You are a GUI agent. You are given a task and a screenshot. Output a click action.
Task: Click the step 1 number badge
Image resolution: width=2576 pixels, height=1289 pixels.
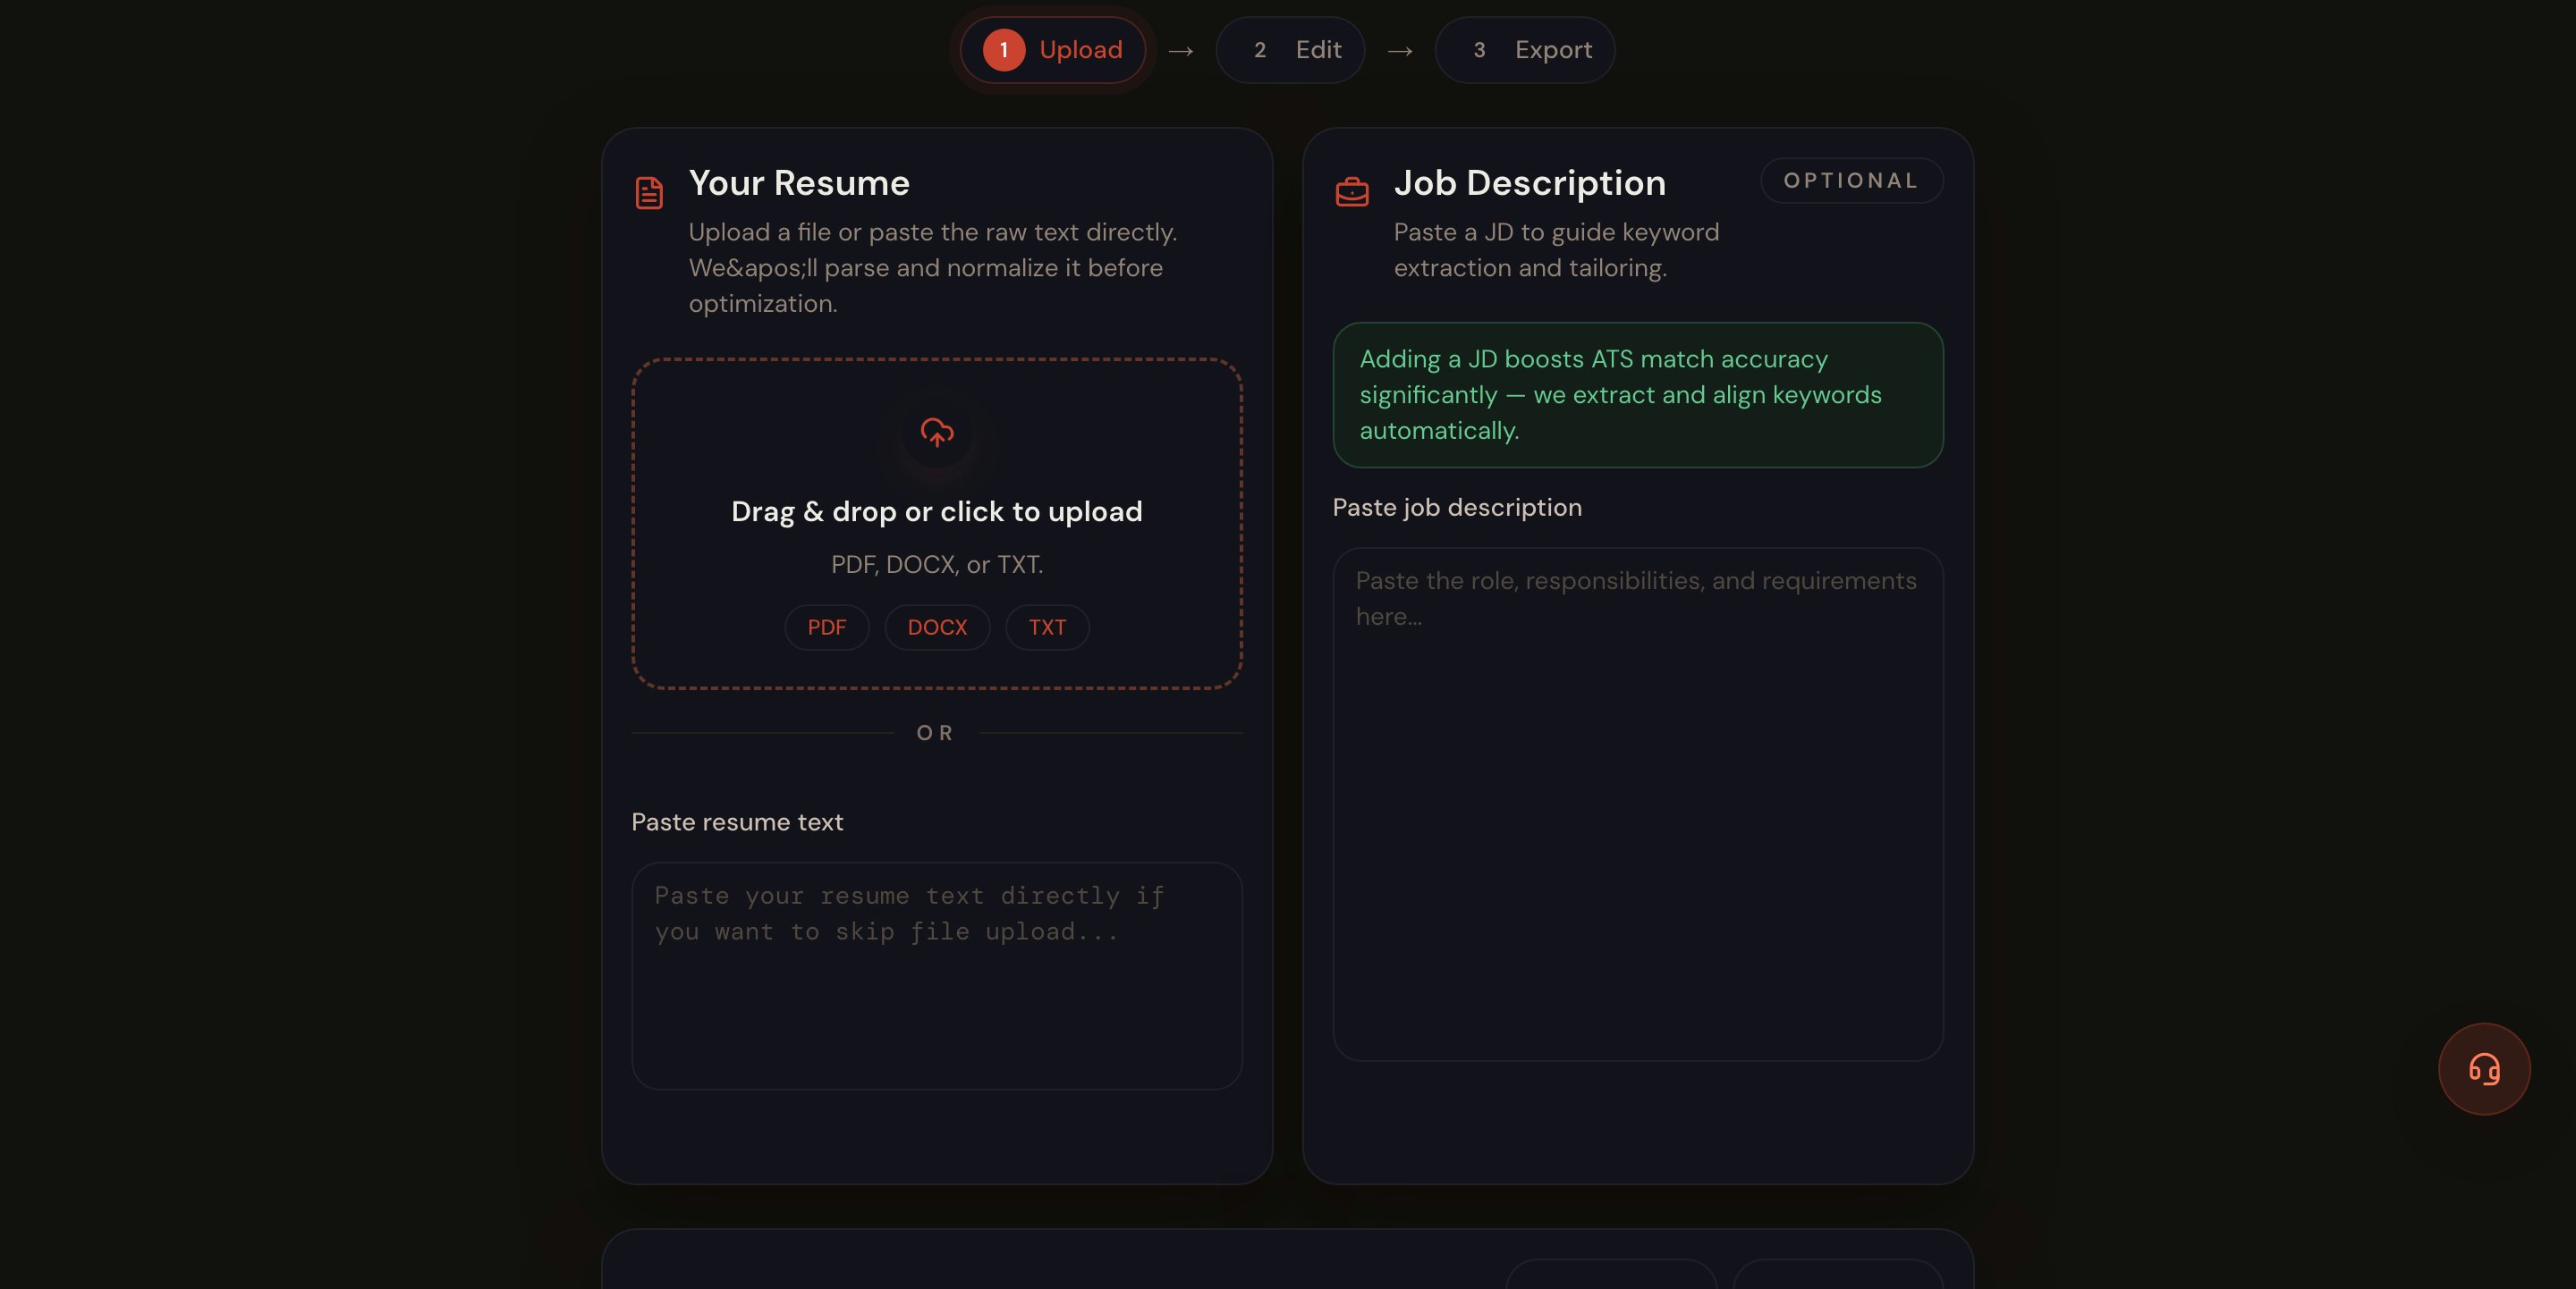click(x=1003, y=50)
